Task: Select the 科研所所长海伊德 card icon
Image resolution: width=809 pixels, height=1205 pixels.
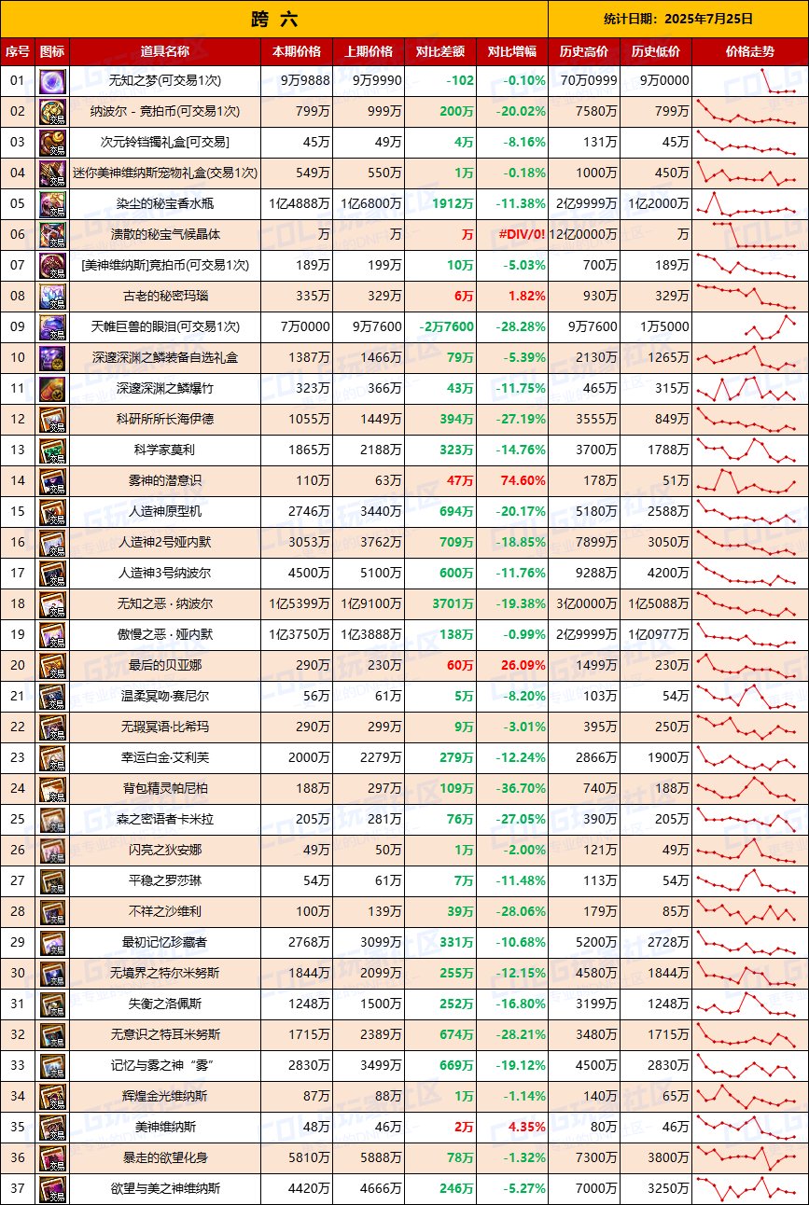Action: point(52,420)
